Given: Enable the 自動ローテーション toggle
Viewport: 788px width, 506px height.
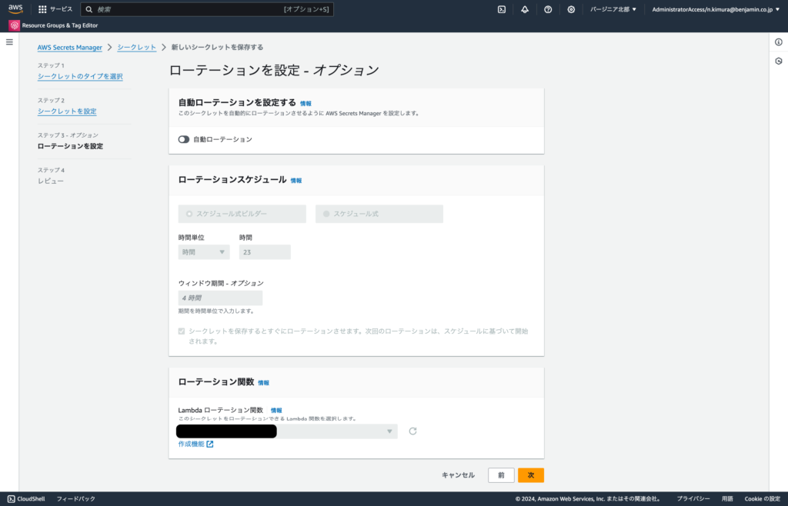Looking at the screenshot, I should (184, 139).
